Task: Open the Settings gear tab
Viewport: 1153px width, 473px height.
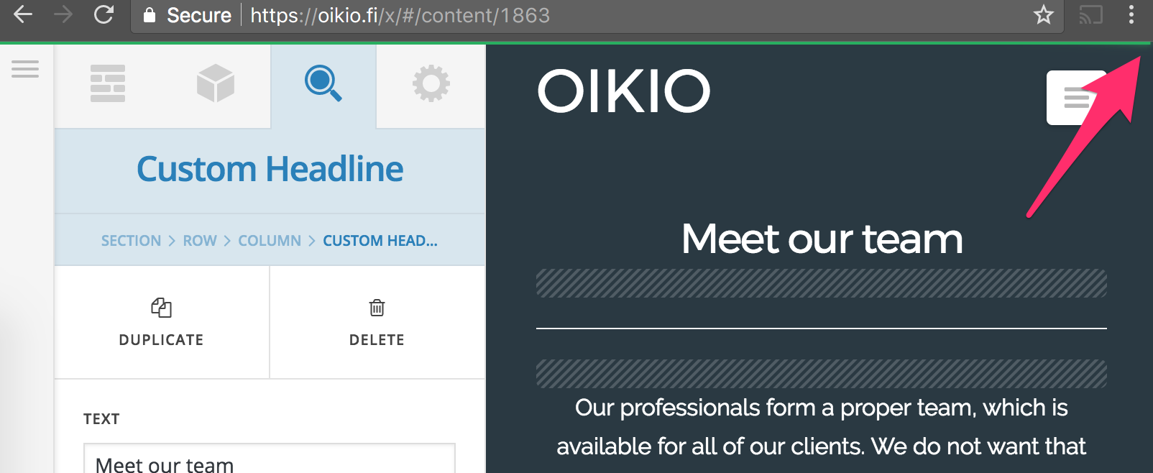Action: click(x=431, y=83)
